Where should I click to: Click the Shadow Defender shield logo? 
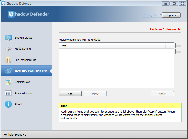click(x=11, y=14)
